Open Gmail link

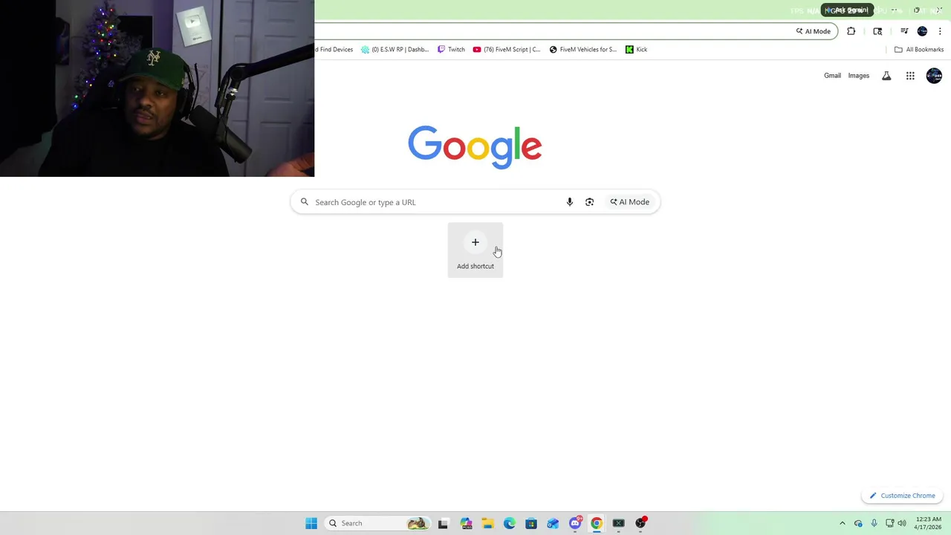(832, 76)
